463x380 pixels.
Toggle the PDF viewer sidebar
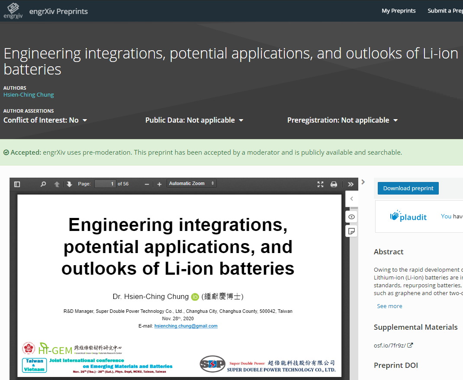(17, 184)
